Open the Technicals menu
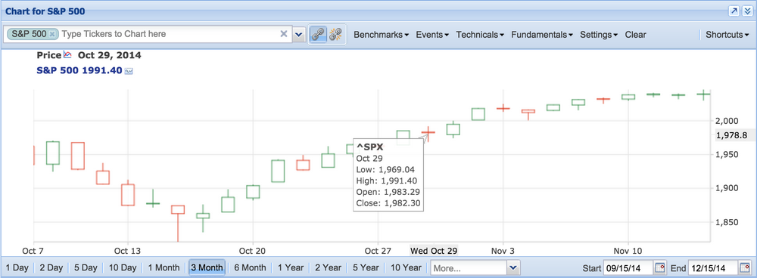This screenshot has height=278, width=757. point(481,35)
